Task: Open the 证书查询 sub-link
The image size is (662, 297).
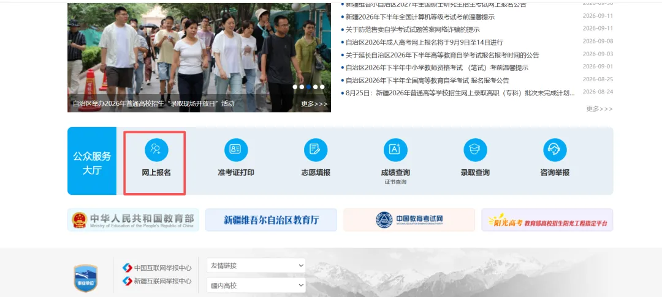Action: [x=395, y=182]
